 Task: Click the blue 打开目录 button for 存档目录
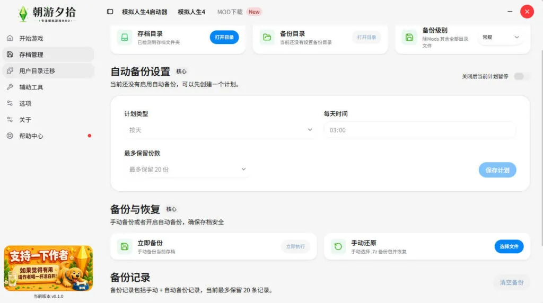(224, 37)
